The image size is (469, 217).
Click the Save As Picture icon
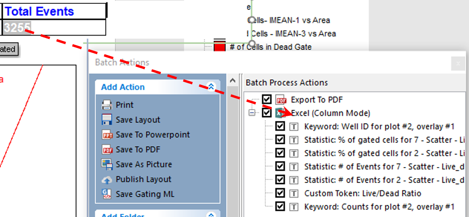pos(107,164)
